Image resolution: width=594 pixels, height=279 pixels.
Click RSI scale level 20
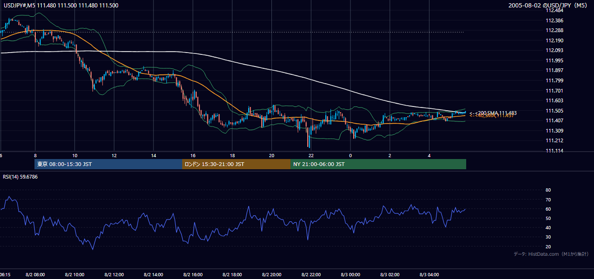pos(548,246)
